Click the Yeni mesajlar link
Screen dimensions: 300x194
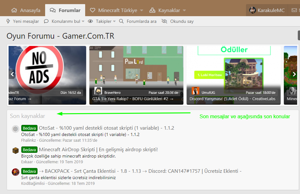click(26, 21)
